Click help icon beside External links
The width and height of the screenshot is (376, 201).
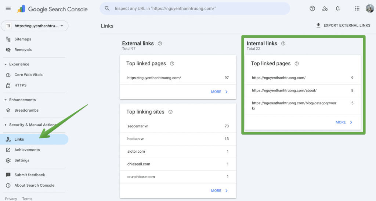pos(160,44)
